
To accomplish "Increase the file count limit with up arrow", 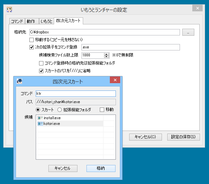I will pos(107,54).
